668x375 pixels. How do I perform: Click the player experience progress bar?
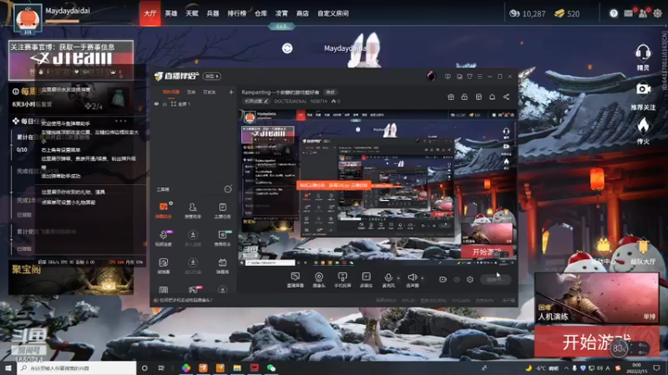point(62,21)
